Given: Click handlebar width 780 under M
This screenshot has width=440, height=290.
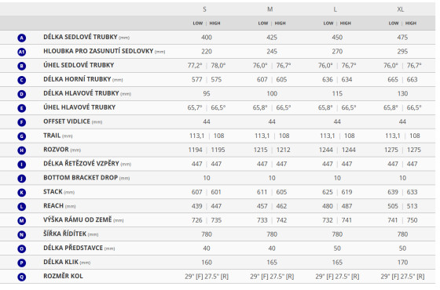Looking at the screenshot, I should [272, 234].
